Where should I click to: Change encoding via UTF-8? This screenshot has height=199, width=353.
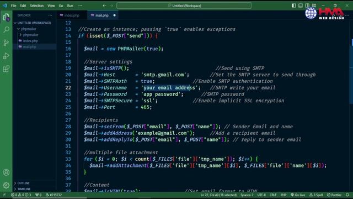click(261, 195)
